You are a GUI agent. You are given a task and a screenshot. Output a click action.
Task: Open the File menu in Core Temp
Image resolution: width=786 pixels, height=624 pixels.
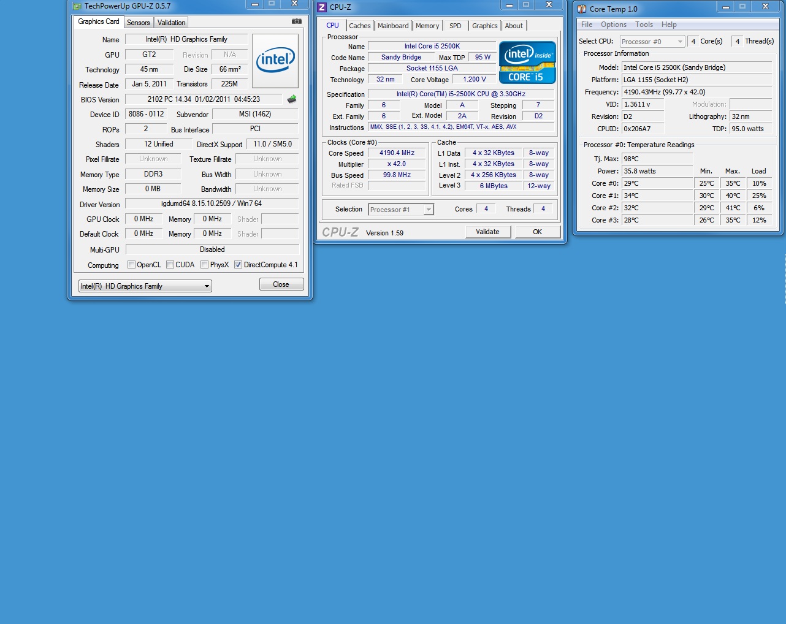[587, 25]
